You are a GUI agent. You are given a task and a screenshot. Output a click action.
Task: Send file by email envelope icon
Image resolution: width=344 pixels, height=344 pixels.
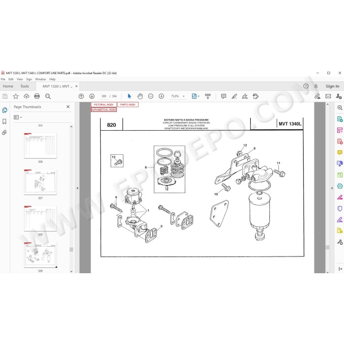(328, 96)
